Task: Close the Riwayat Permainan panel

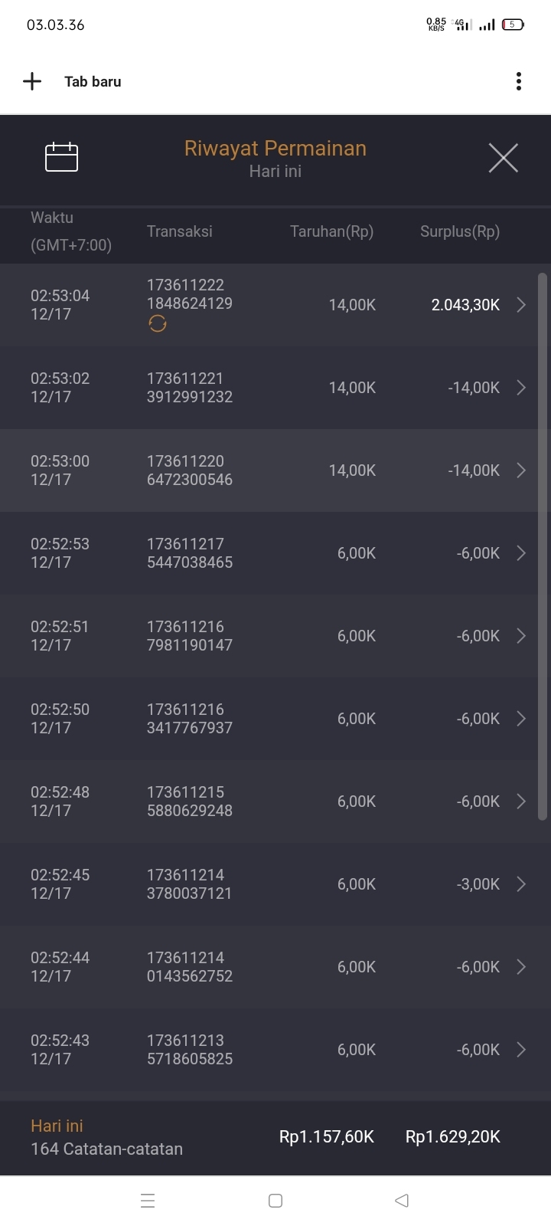Action: click(x=503, y=158)
